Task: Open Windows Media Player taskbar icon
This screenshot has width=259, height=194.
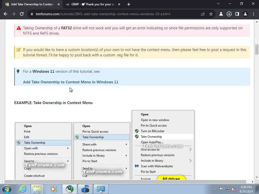Action: (x=53, y=189)
